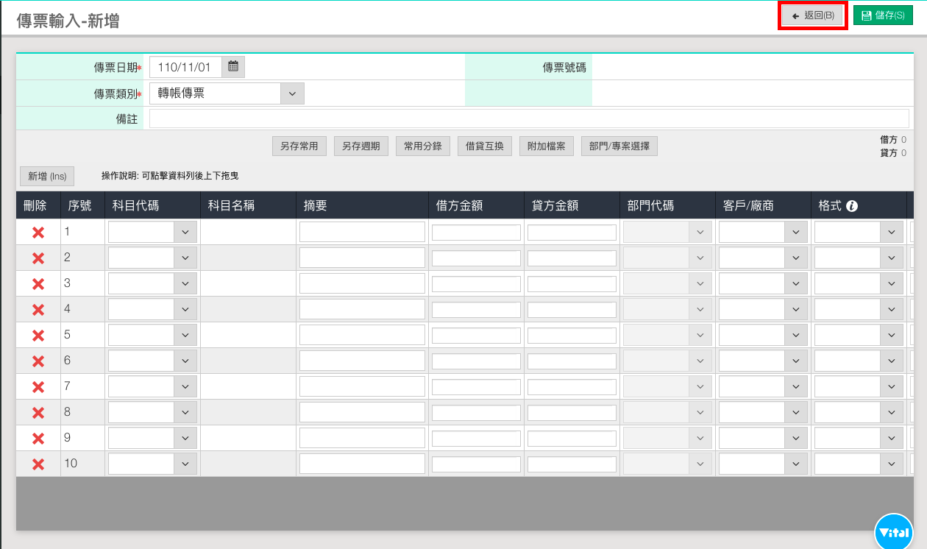Click the 返回(B) back button
The image size is (927, 549).
pos(813,15)
